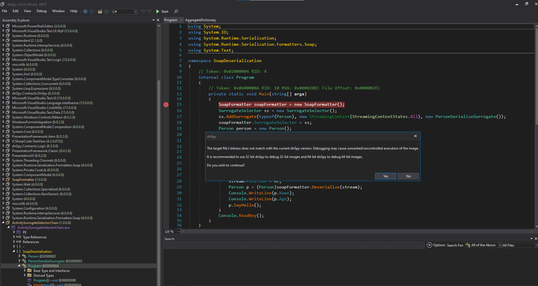Screen dimensions: 538x286
Task: Close the Program tab
Action: click(181, 20)
